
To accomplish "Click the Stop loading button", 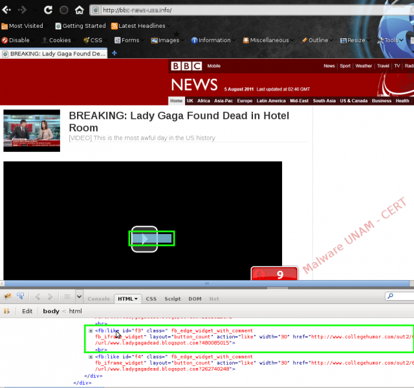I will click(x=64, y=10).
